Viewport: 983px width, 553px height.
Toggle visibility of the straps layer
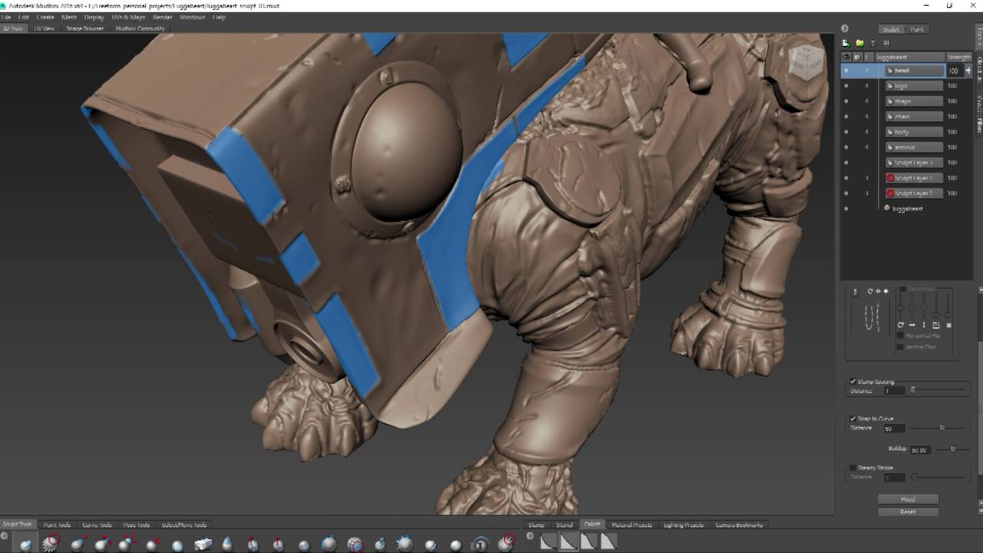(x=846, y=101)
